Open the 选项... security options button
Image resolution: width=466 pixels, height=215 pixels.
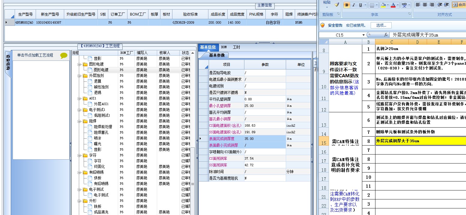[381, 25]
